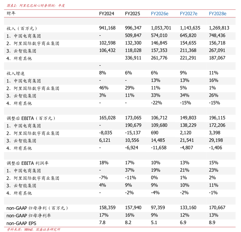Image resolution: width=241 pixels, height=232 pixels.
Task: Click the FY2026e column header
Action: click(160, 14)
